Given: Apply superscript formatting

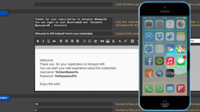Looking at the screenshot, I should (126, 41).
